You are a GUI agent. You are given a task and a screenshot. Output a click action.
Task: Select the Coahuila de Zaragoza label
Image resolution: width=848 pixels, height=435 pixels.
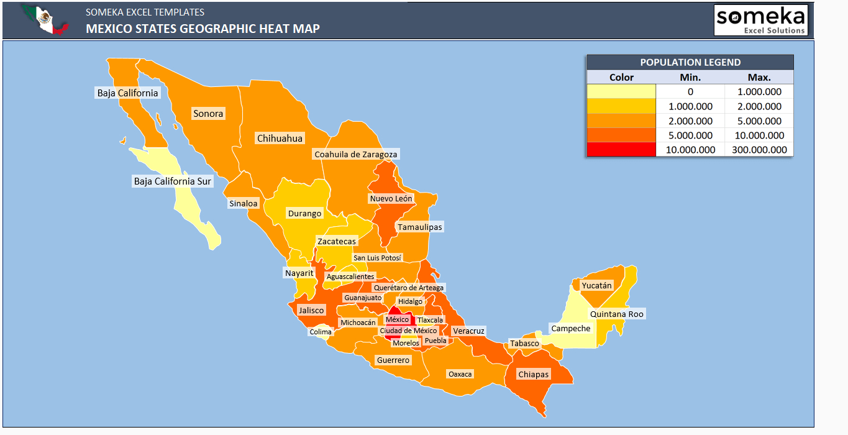[x=355, y=154]
